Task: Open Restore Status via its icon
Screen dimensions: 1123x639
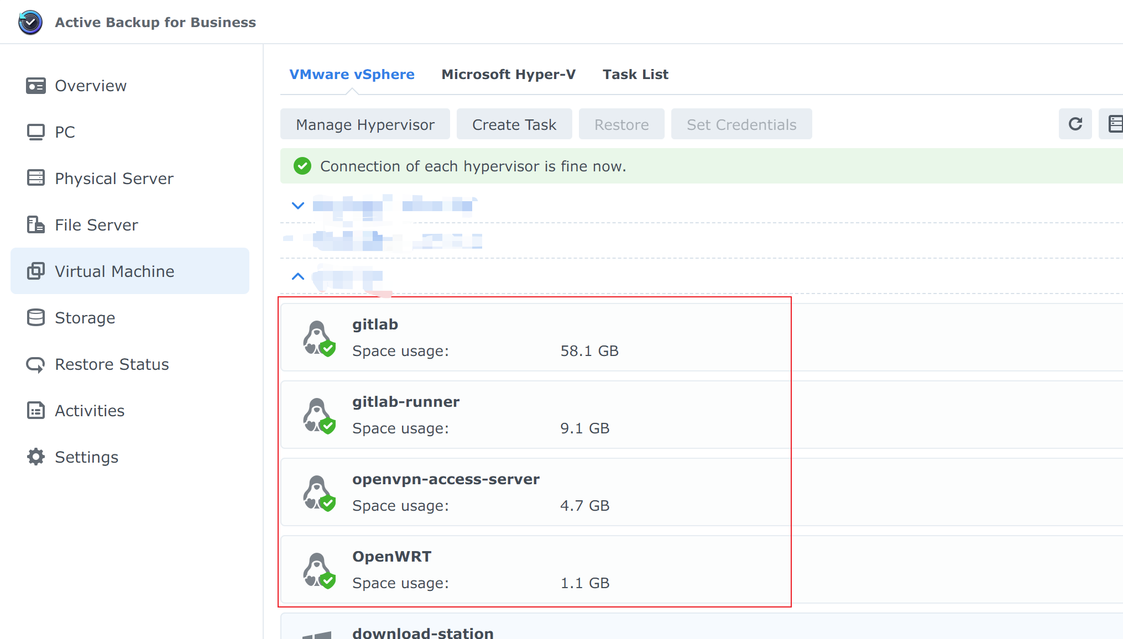Action: pos(36,364)
